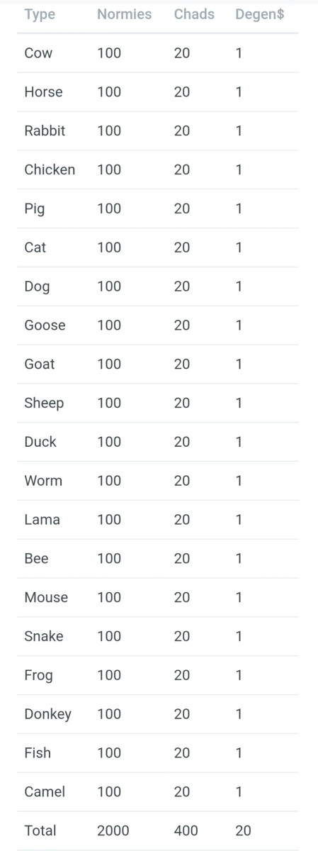The height and width of the screenshot is (851, 318).
Task: Select the Lama row label
Action: click(x=42, y=520)
